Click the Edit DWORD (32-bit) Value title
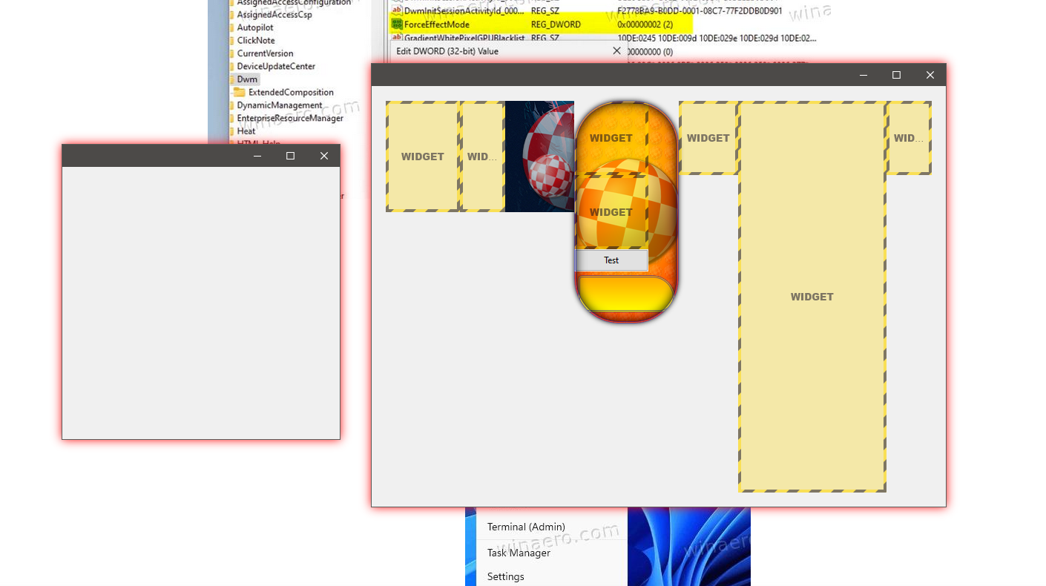Screen dimensions: 1046x586 pyautogui.click(x=447, y=51)
